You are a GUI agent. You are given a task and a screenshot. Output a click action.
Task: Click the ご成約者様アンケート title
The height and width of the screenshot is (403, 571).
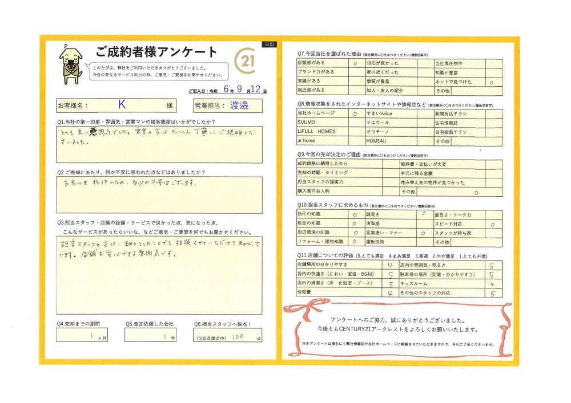[157, 52]
